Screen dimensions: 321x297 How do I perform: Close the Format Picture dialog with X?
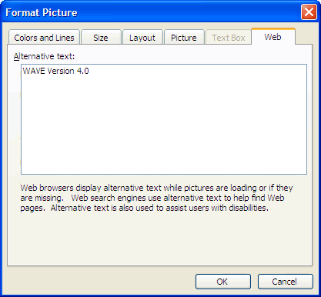click(x=309, y=12)
